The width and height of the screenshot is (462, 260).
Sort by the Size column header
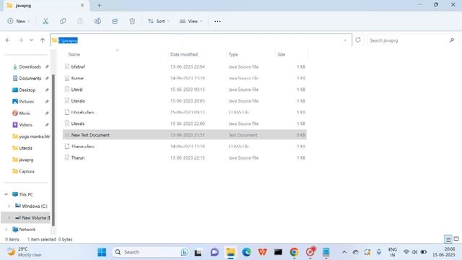click(282, 55)
